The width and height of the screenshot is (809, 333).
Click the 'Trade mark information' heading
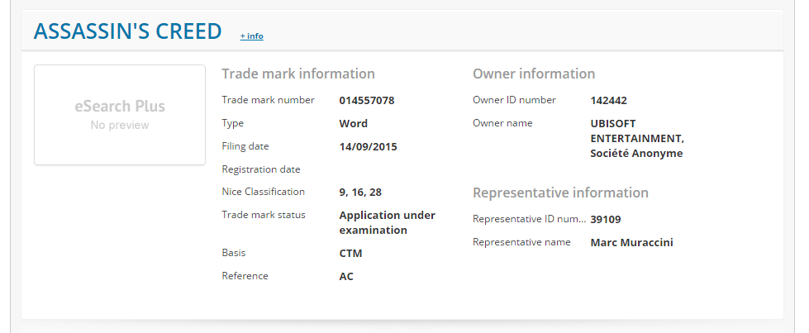(x=298, y=74)
